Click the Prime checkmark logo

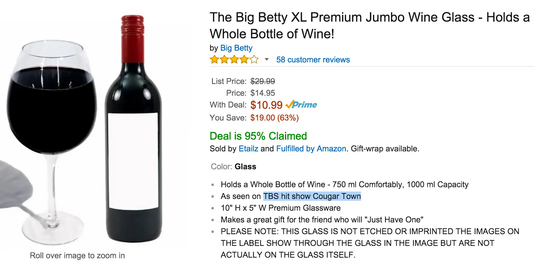point(301,105)
